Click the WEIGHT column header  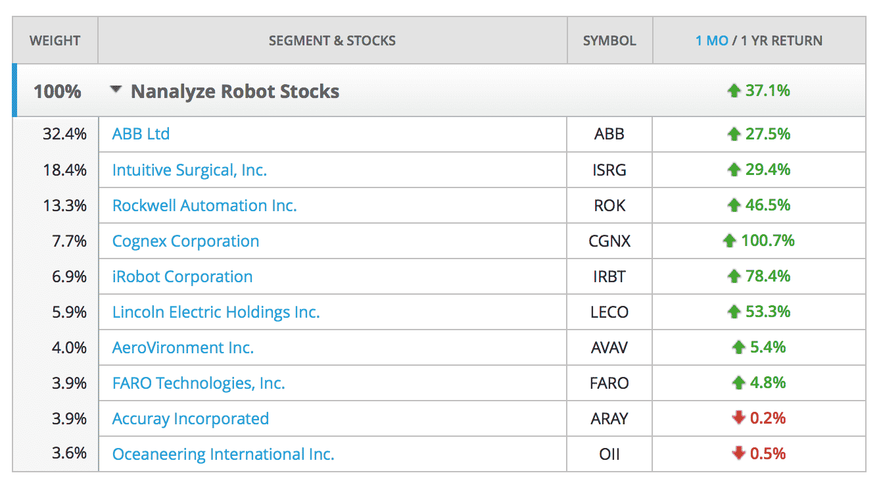click(x=55, y=41)
